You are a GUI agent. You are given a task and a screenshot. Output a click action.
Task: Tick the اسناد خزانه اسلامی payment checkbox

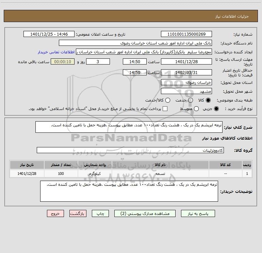coord(165,109)
